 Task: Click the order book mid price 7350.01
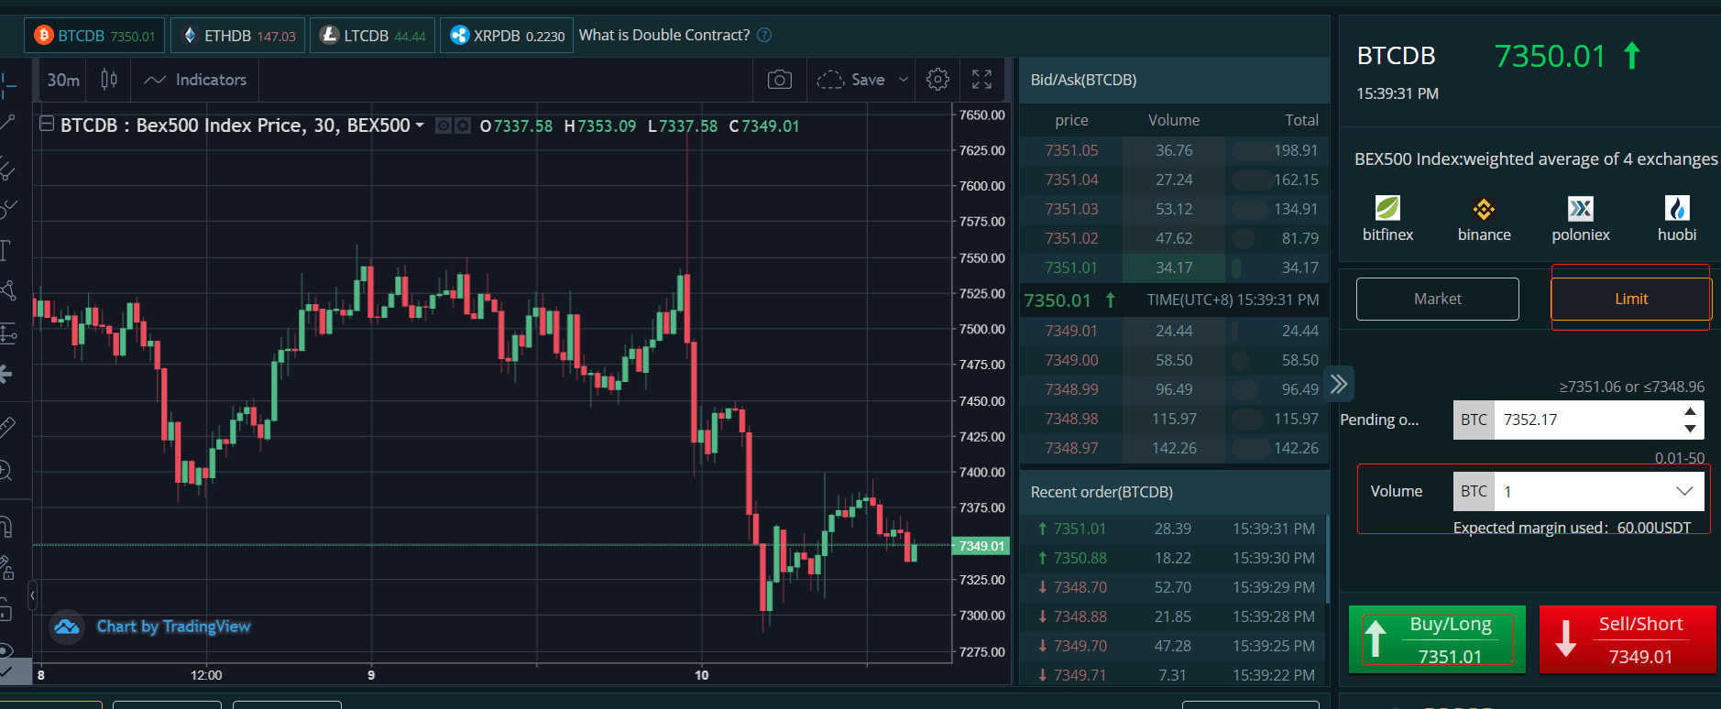click(x=1058, y=300)
